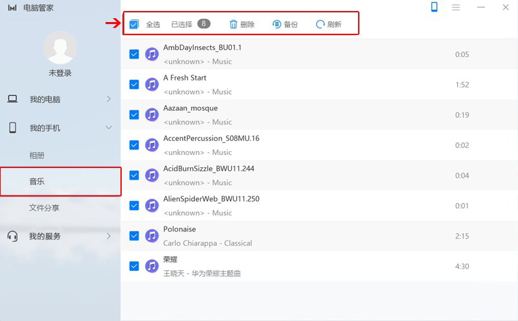Click the selected count badge showing 8
518x321 pixels.
(203, 24)
